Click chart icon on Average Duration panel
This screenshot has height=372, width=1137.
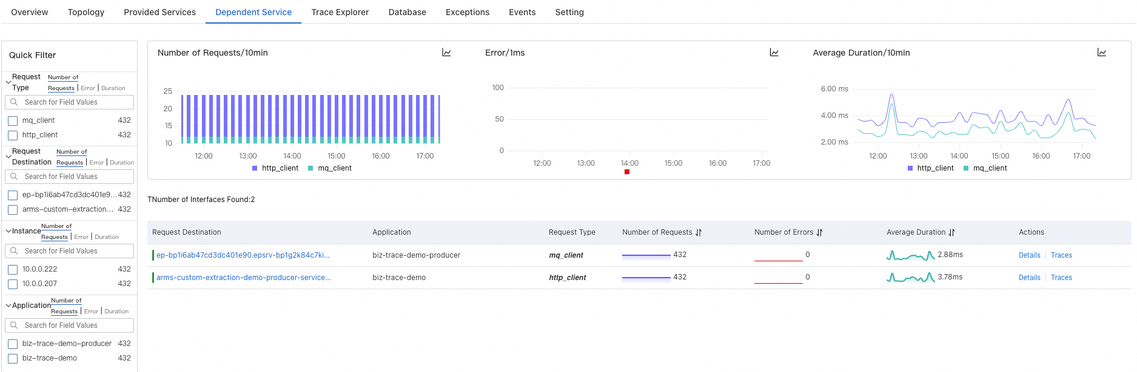[x=1101, y=53]
